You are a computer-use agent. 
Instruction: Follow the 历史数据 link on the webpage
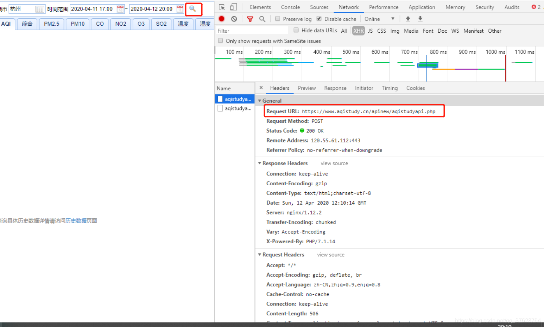tap(76, 221)
